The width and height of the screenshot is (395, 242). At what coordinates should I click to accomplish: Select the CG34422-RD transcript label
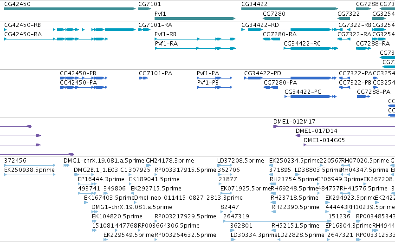click(x=260, y=25)
